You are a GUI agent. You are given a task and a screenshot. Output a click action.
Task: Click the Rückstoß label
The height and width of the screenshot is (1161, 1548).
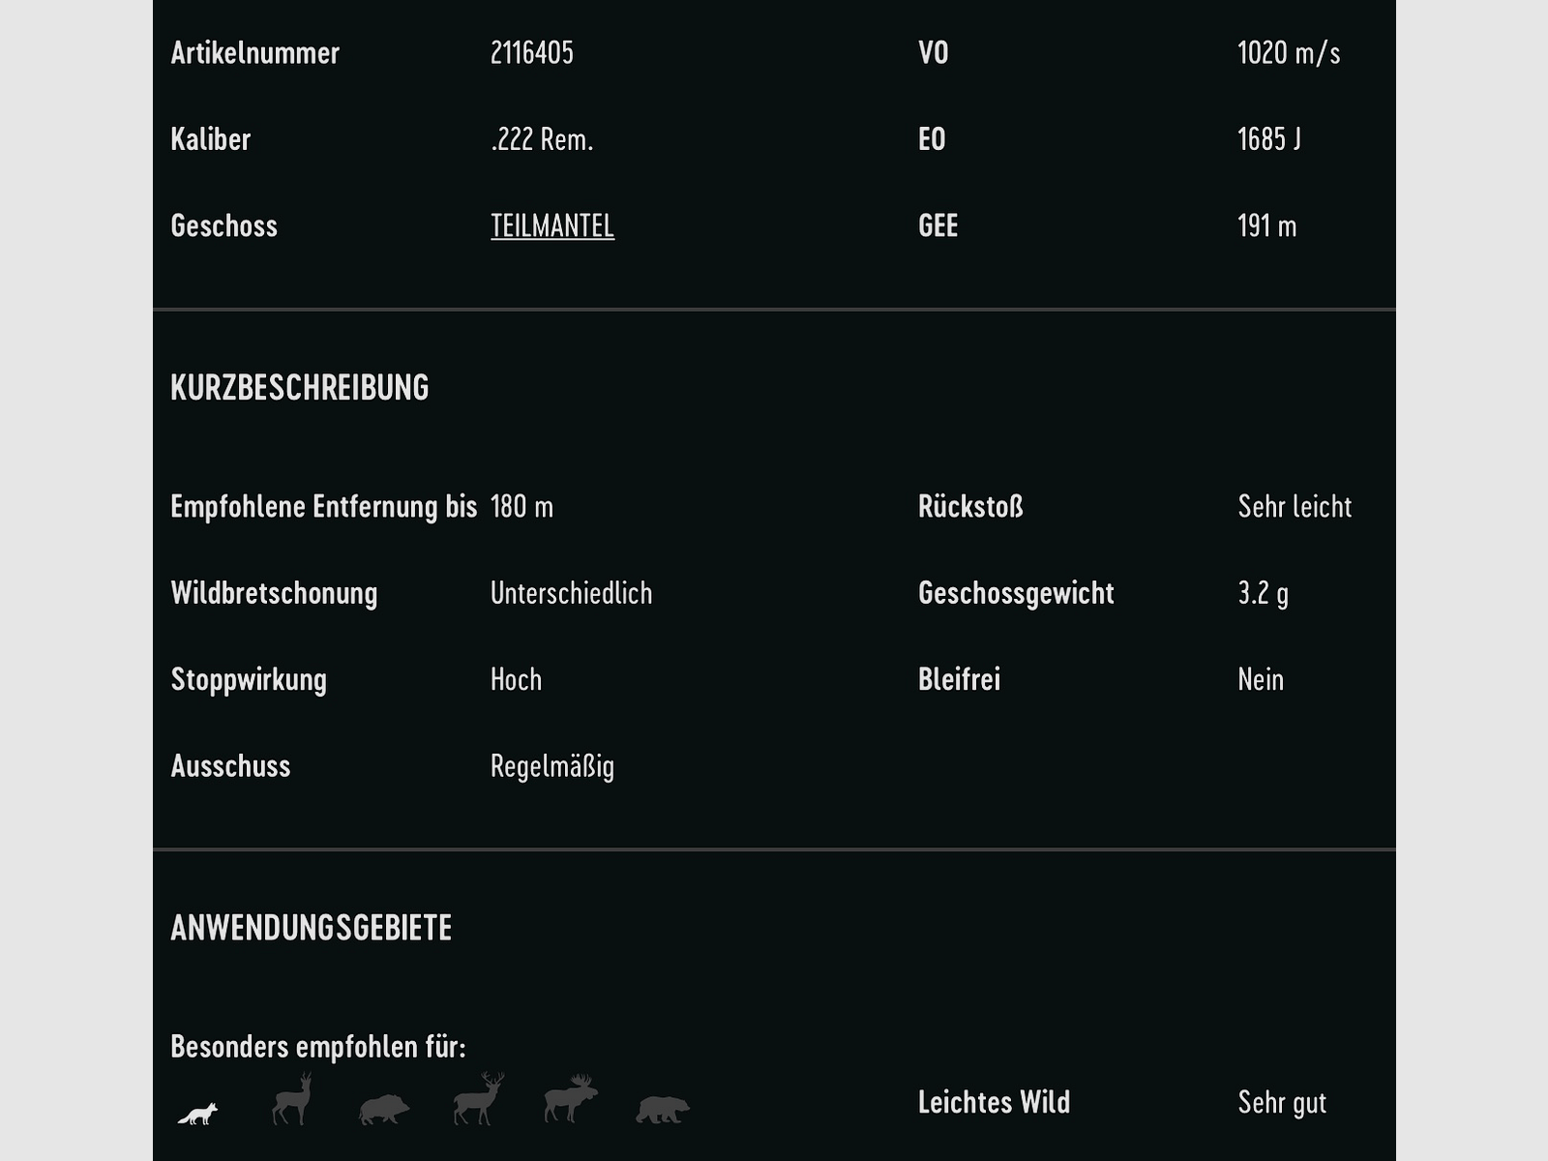coord(970,506)
